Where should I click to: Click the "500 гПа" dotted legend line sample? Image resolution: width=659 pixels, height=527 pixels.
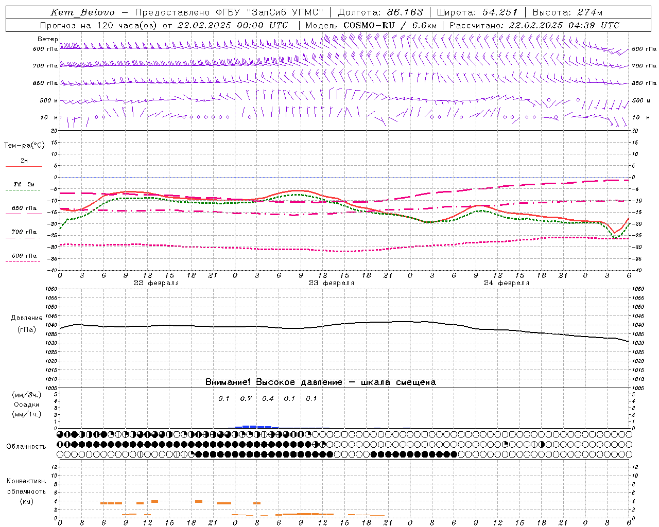click(x=24, y=261)
